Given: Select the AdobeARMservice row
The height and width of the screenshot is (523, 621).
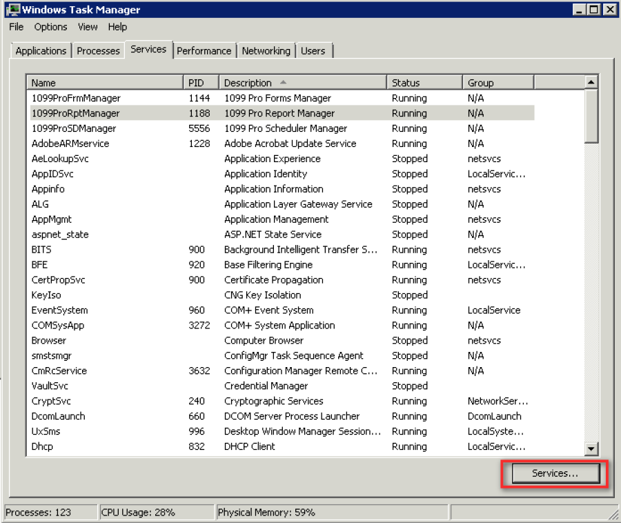Looking at the screenshot, I should [x=282, y=144].
